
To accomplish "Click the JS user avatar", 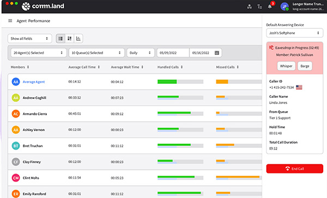I will [x=284, y=7].
